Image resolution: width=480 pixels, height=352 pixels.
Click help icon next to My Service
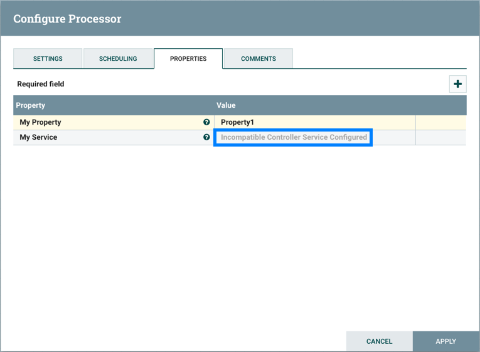tap(206, 137)
